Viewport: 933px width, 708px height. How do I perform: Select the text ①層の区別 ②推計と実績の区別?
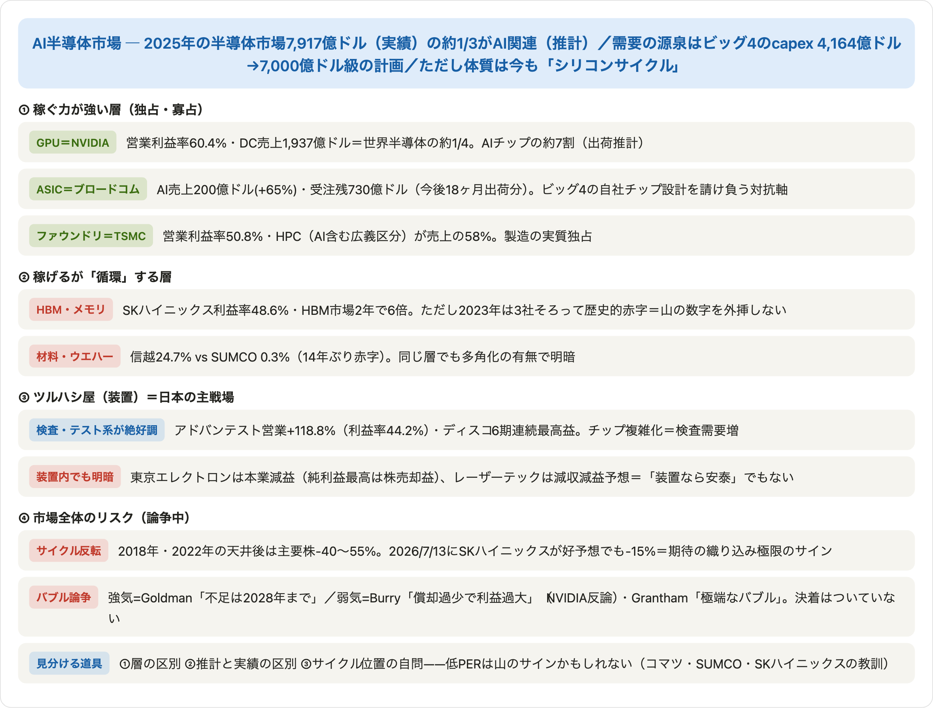pos(208,664)
